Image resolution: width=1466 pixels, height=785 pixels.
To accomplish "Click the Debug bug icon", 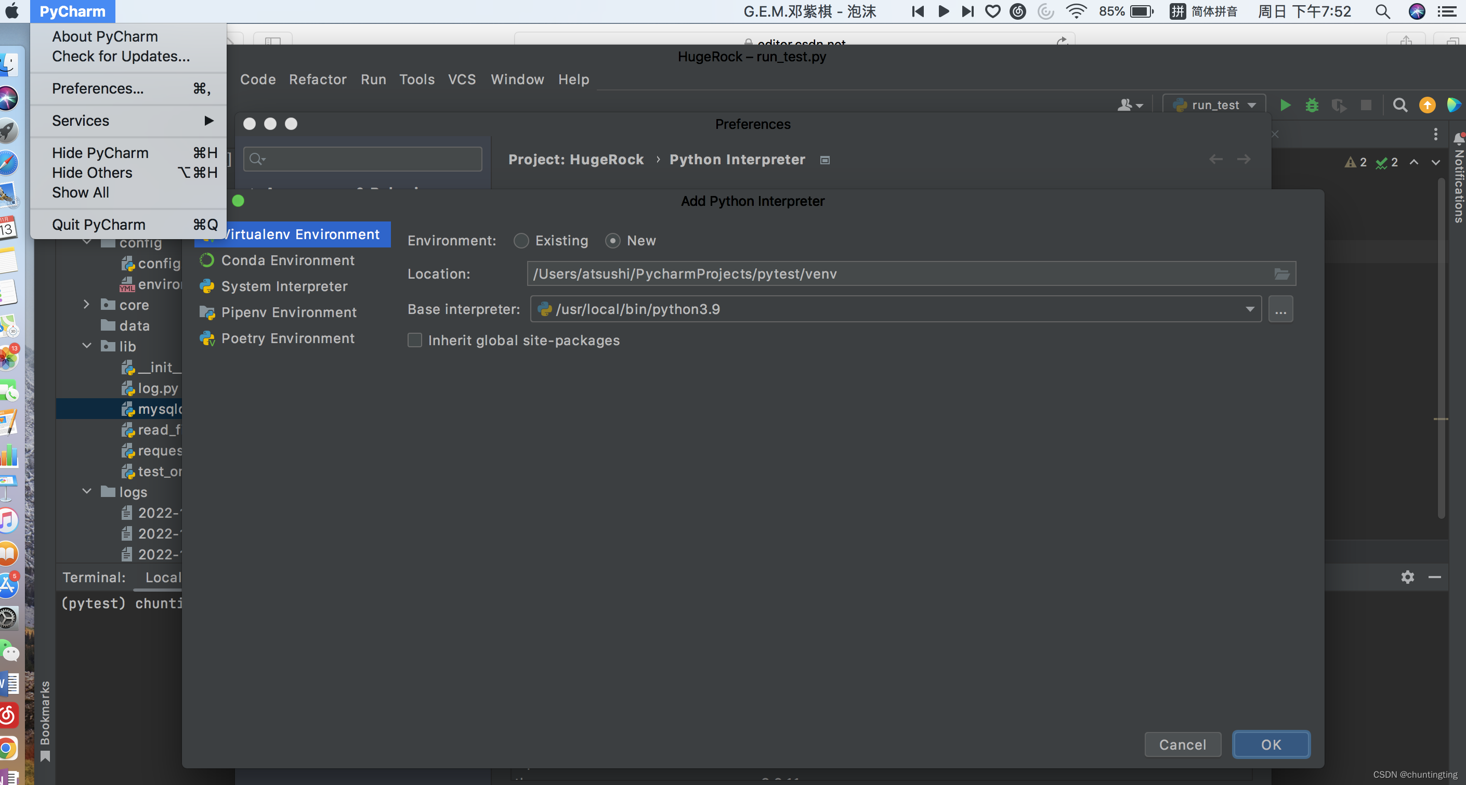I will [x=1312, y=106].
